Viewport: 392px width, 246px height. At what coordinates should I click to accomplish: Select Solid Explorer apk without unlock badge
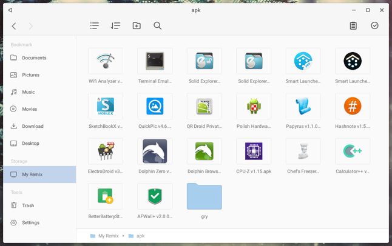(x=254, y=61)
